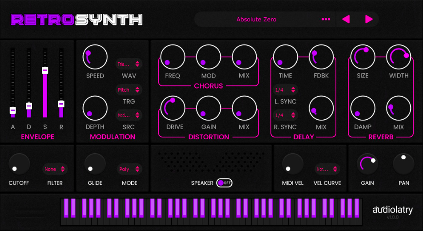This screenshot has width=423, height=231.
Task: Open the SRC modulation source dropdown
Action: coord(129,115)
